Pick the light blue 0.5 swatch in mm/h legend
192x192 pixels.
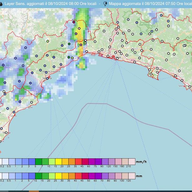point(12,162)
